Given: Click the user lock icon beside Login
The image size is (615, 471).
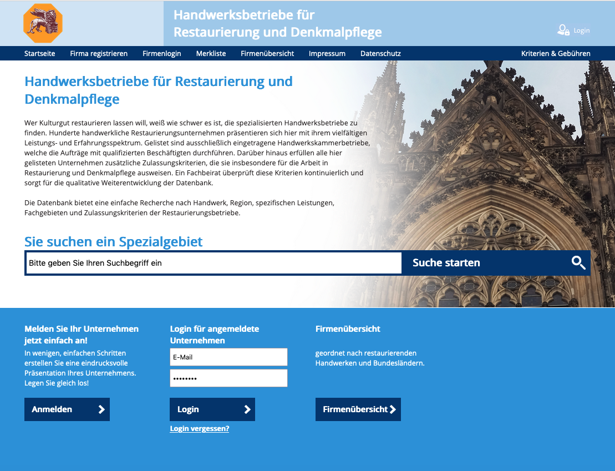Looking at the screenshot, I should 563,30.
